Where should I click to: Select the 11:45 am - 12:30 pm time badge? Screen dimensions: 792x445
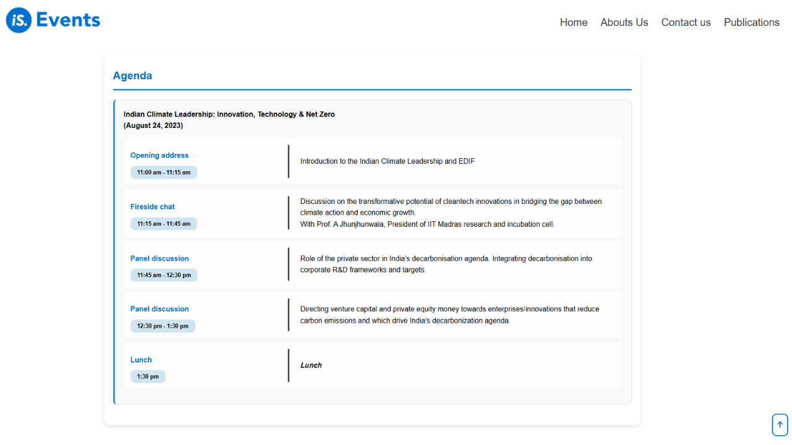[164, 275]
